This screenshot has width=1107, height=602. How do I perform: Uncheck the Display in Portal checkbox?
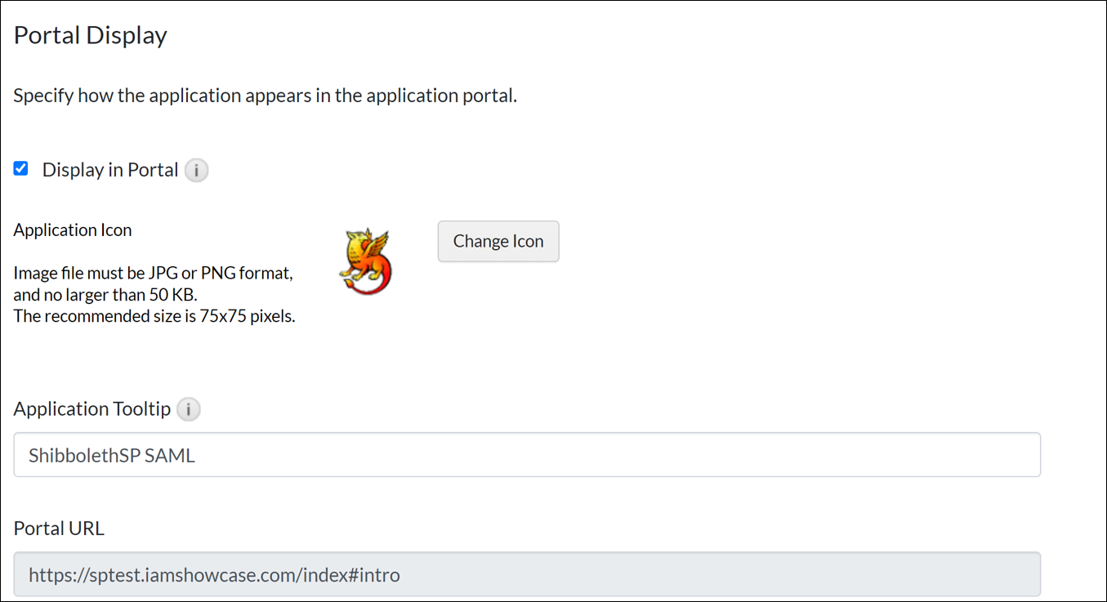click(21, 169)
